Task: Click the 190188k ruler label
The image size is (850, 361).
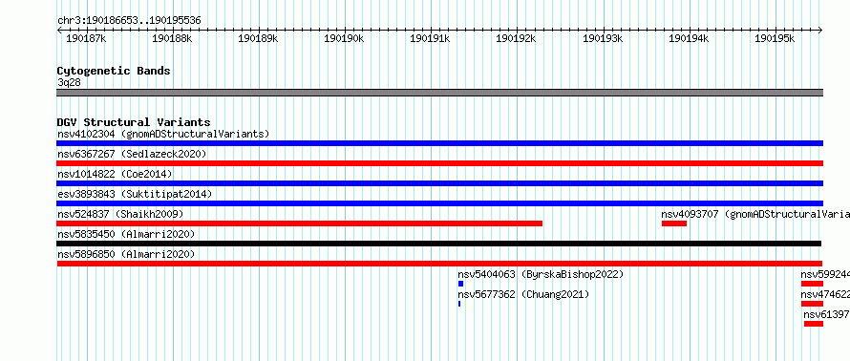Action: click(x=172, y=39)
